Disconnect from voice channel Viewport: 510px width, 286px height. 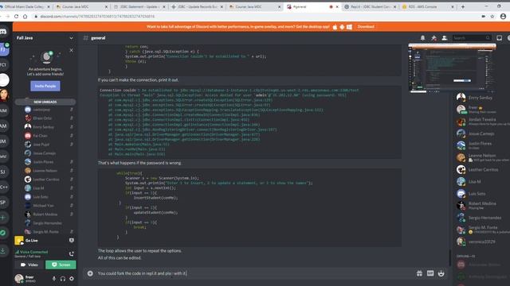(72, 253)
